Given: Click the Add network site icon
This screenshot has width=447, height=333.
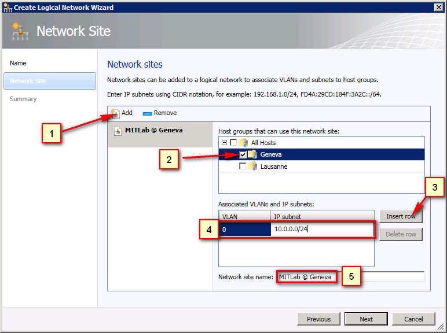Looking at the screenshot, I should tap(115, 113).
